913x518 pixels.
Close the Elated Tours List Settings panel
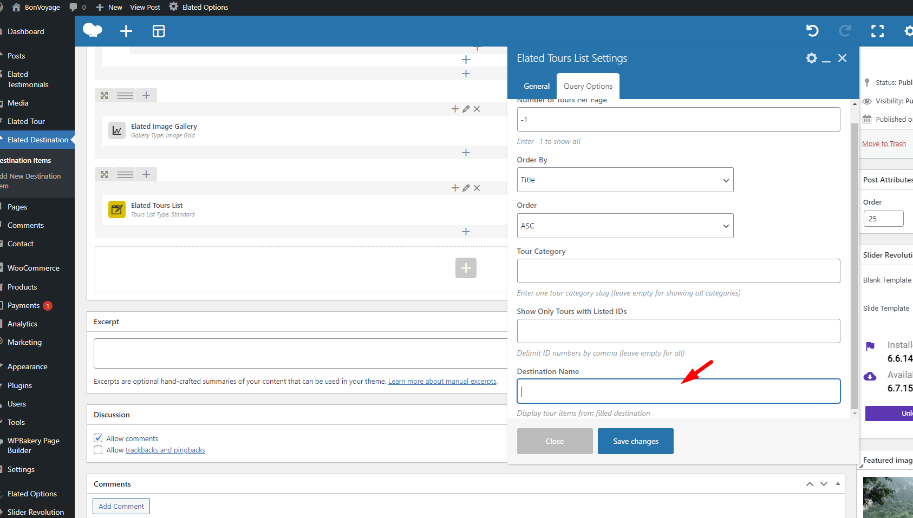coord(842,58)
